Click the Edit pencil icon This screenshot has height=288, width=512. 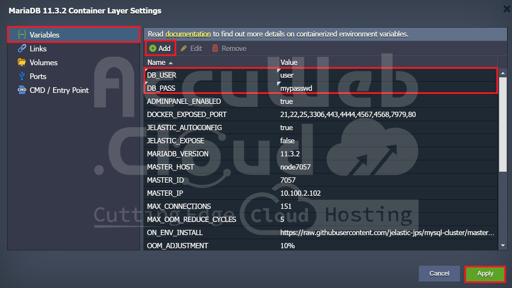(x=184, y=49)
